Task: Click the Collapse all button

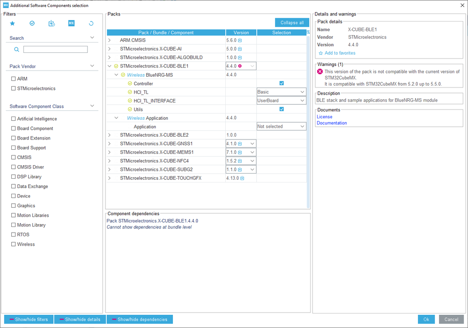Action: [x=292, y=22]
